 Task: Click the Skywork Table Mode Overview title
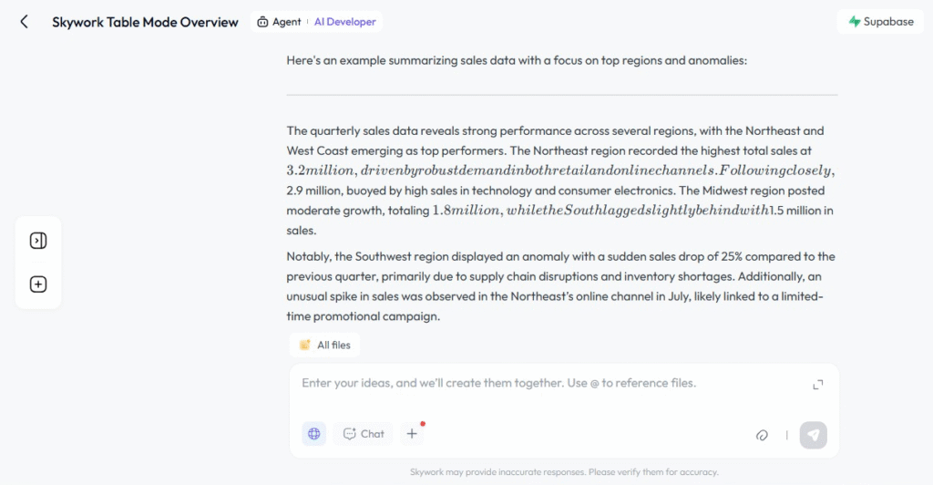pyautogui.click(x=145, y=22)
